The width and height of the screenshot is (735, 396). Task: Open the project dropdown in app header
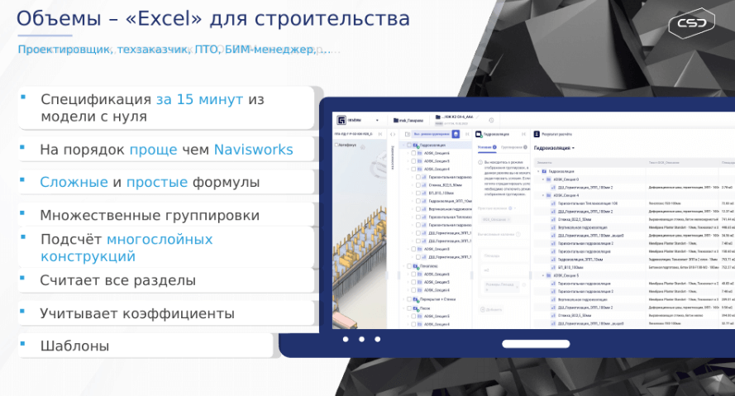378,120
